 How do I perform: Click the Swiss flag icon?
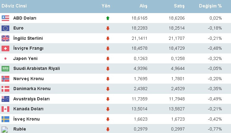click(x=5, y=48)
